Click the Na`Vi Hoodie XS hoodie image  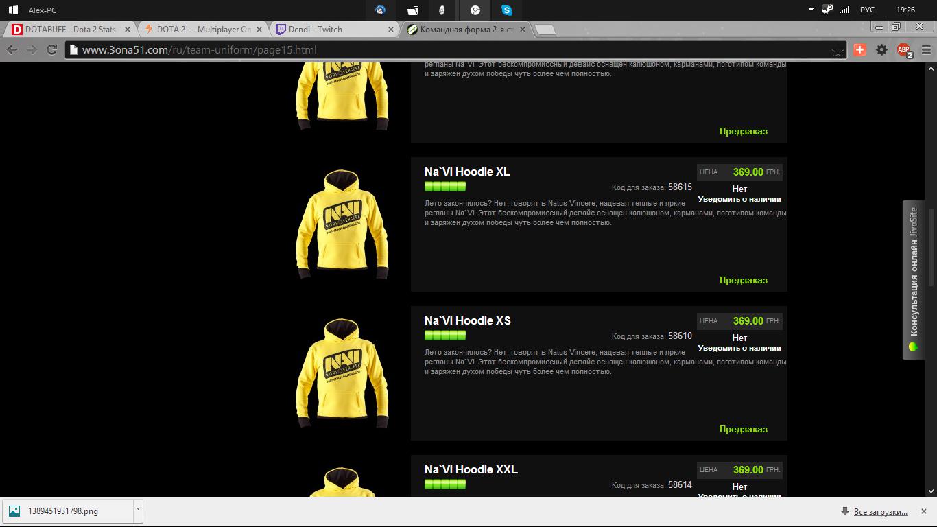click(342, 373)
